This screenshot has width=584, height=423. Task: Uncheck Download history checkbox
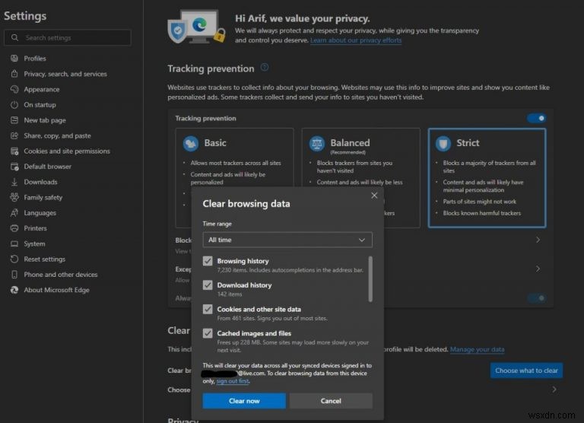[208, 285]
